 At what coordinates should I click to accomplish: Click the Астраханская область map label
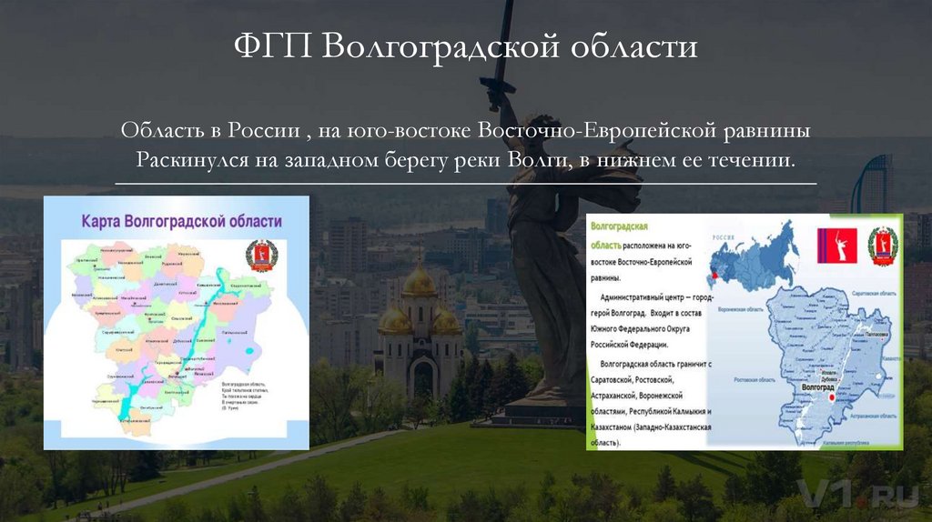click(x=873, y=417)
